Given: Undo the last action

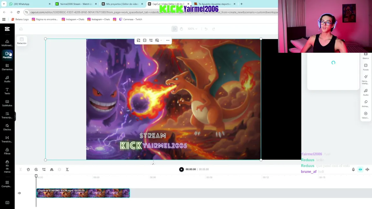Looking at the screenshot, I should pos(206,29).
